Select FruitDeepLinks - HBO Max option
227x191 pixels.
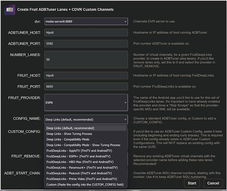click(86, 162)
